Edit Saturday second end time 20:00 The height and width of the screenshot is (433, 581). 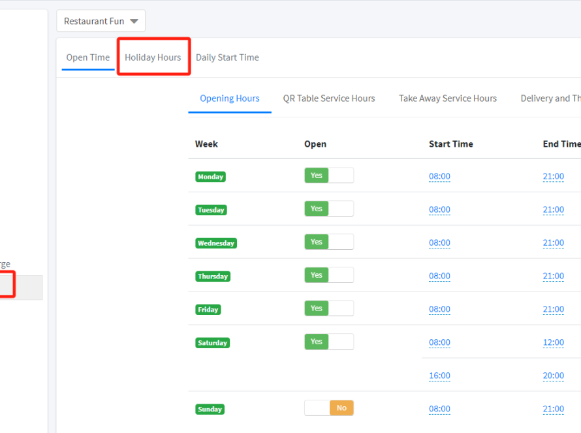pyautogui.click(x=553, y=376)
